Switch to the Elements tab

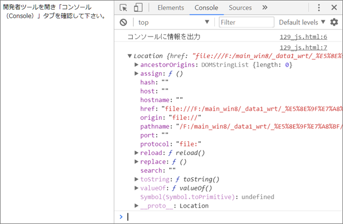coord(170,7)
